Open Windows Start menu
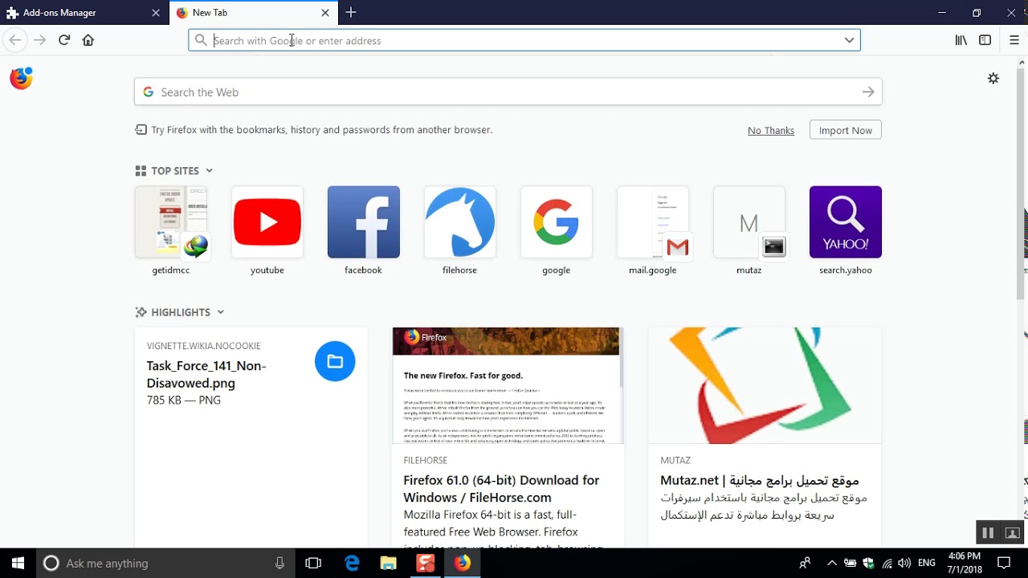This screenshot has width=1028, height=578. (18, 563)
